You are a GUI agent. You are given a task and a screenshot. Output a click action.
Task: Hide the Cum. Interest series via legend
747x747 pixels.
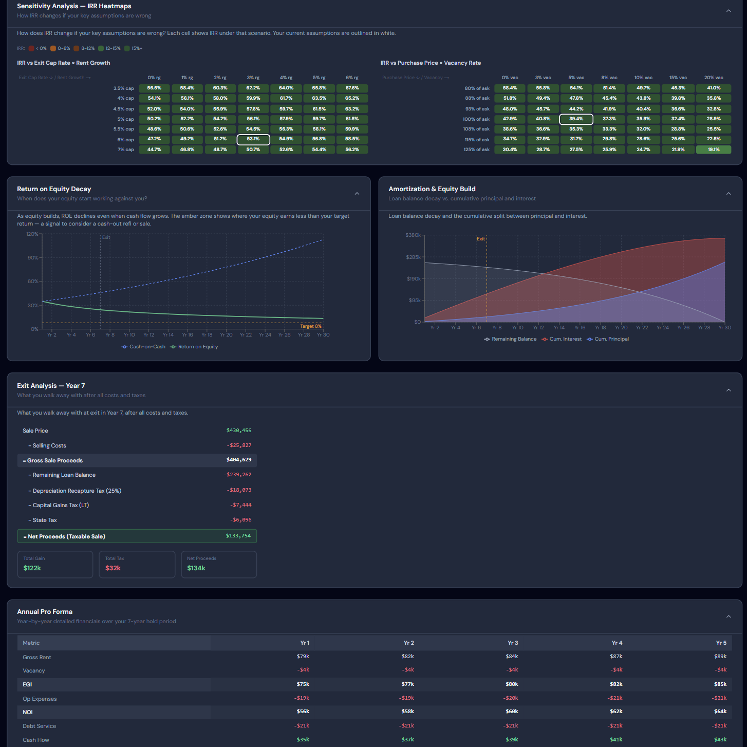[562, 339]
